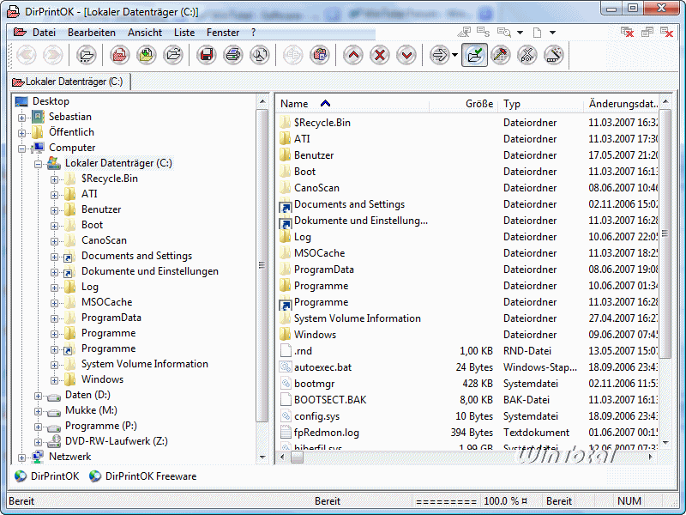Open the Fenster menu
Image resolution: width=686 pixels, height=515 pixels.
(223, 33)
